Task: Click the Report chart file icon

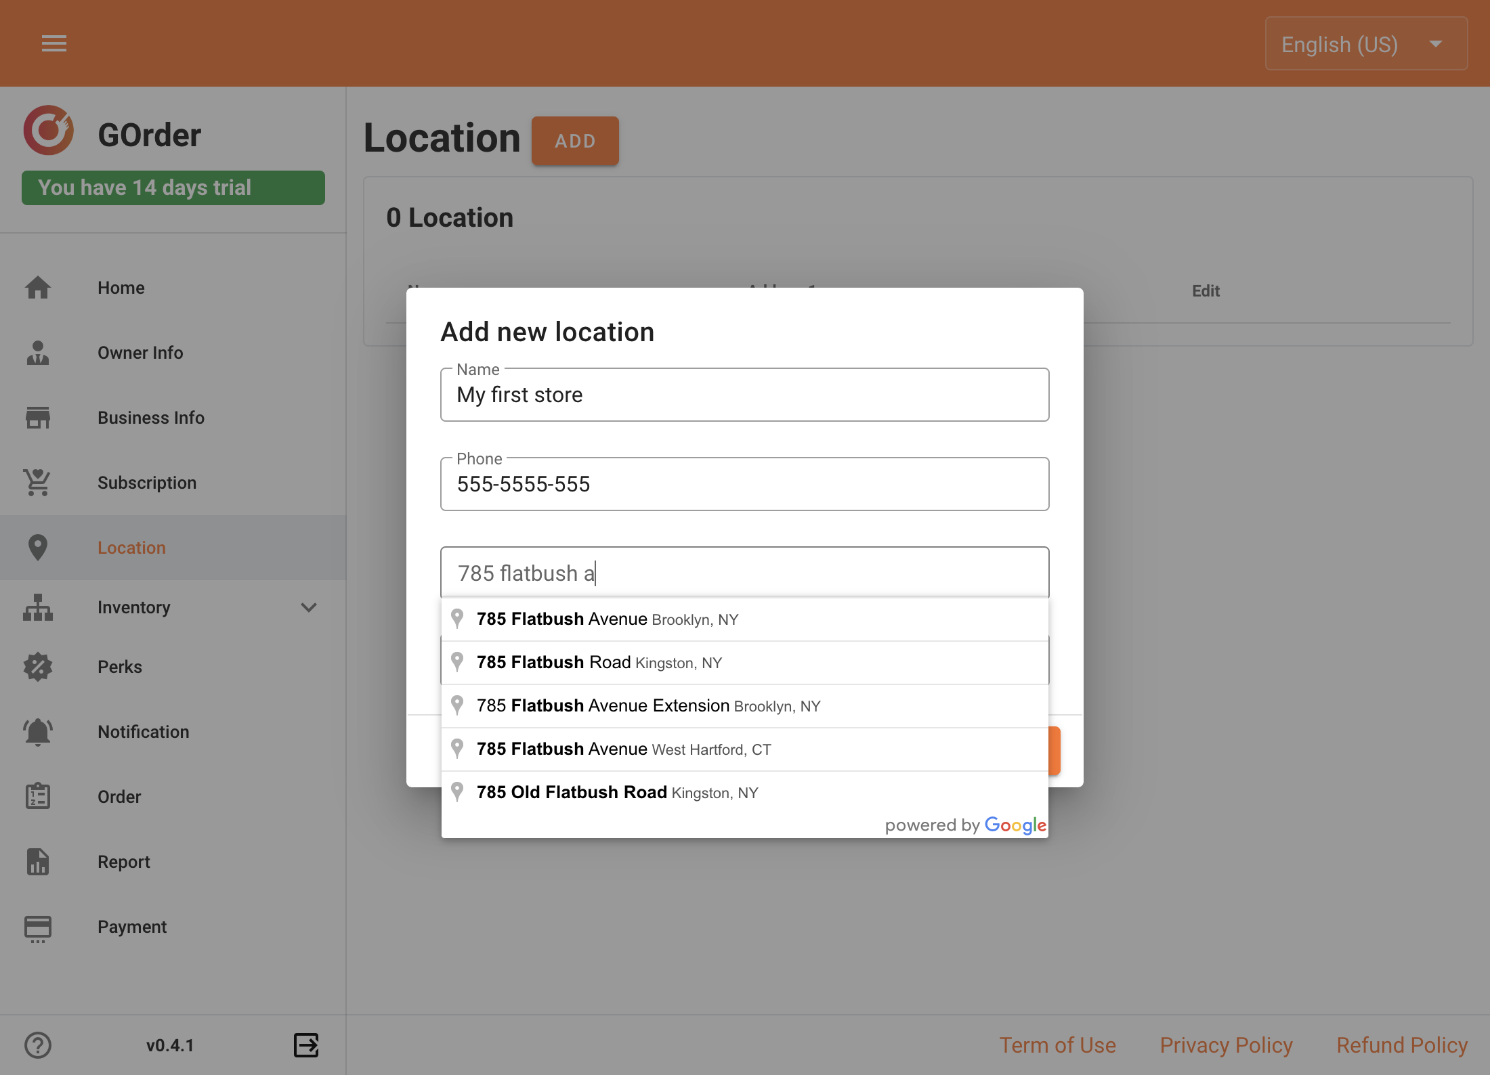Action: tap(38, 862)
